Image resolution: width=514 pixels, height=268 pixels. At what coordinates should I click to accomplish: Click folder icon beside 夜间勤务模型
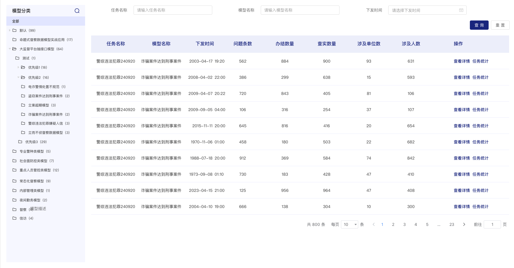point(14,200)
